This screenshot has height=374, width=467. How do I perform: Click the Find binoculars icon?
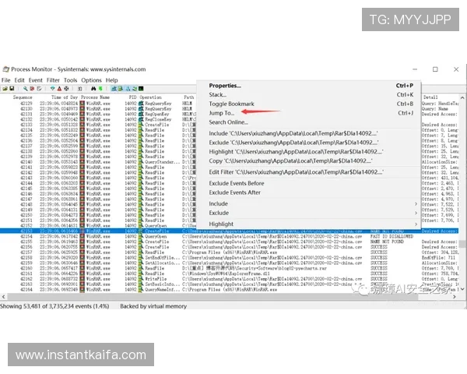coord(93,89)
